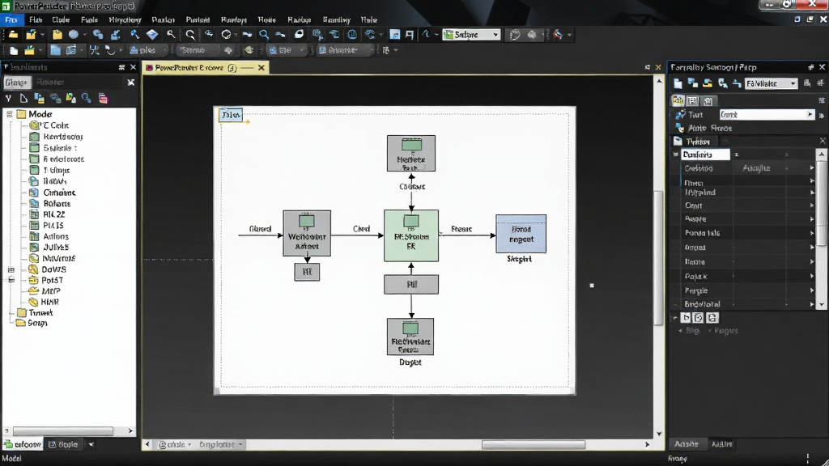Open the Fro menu

(11, 19)
